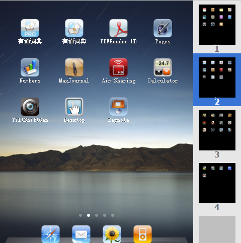
Task: Click the "MaxJournal" label text
Action: click(x=74, y=80)
